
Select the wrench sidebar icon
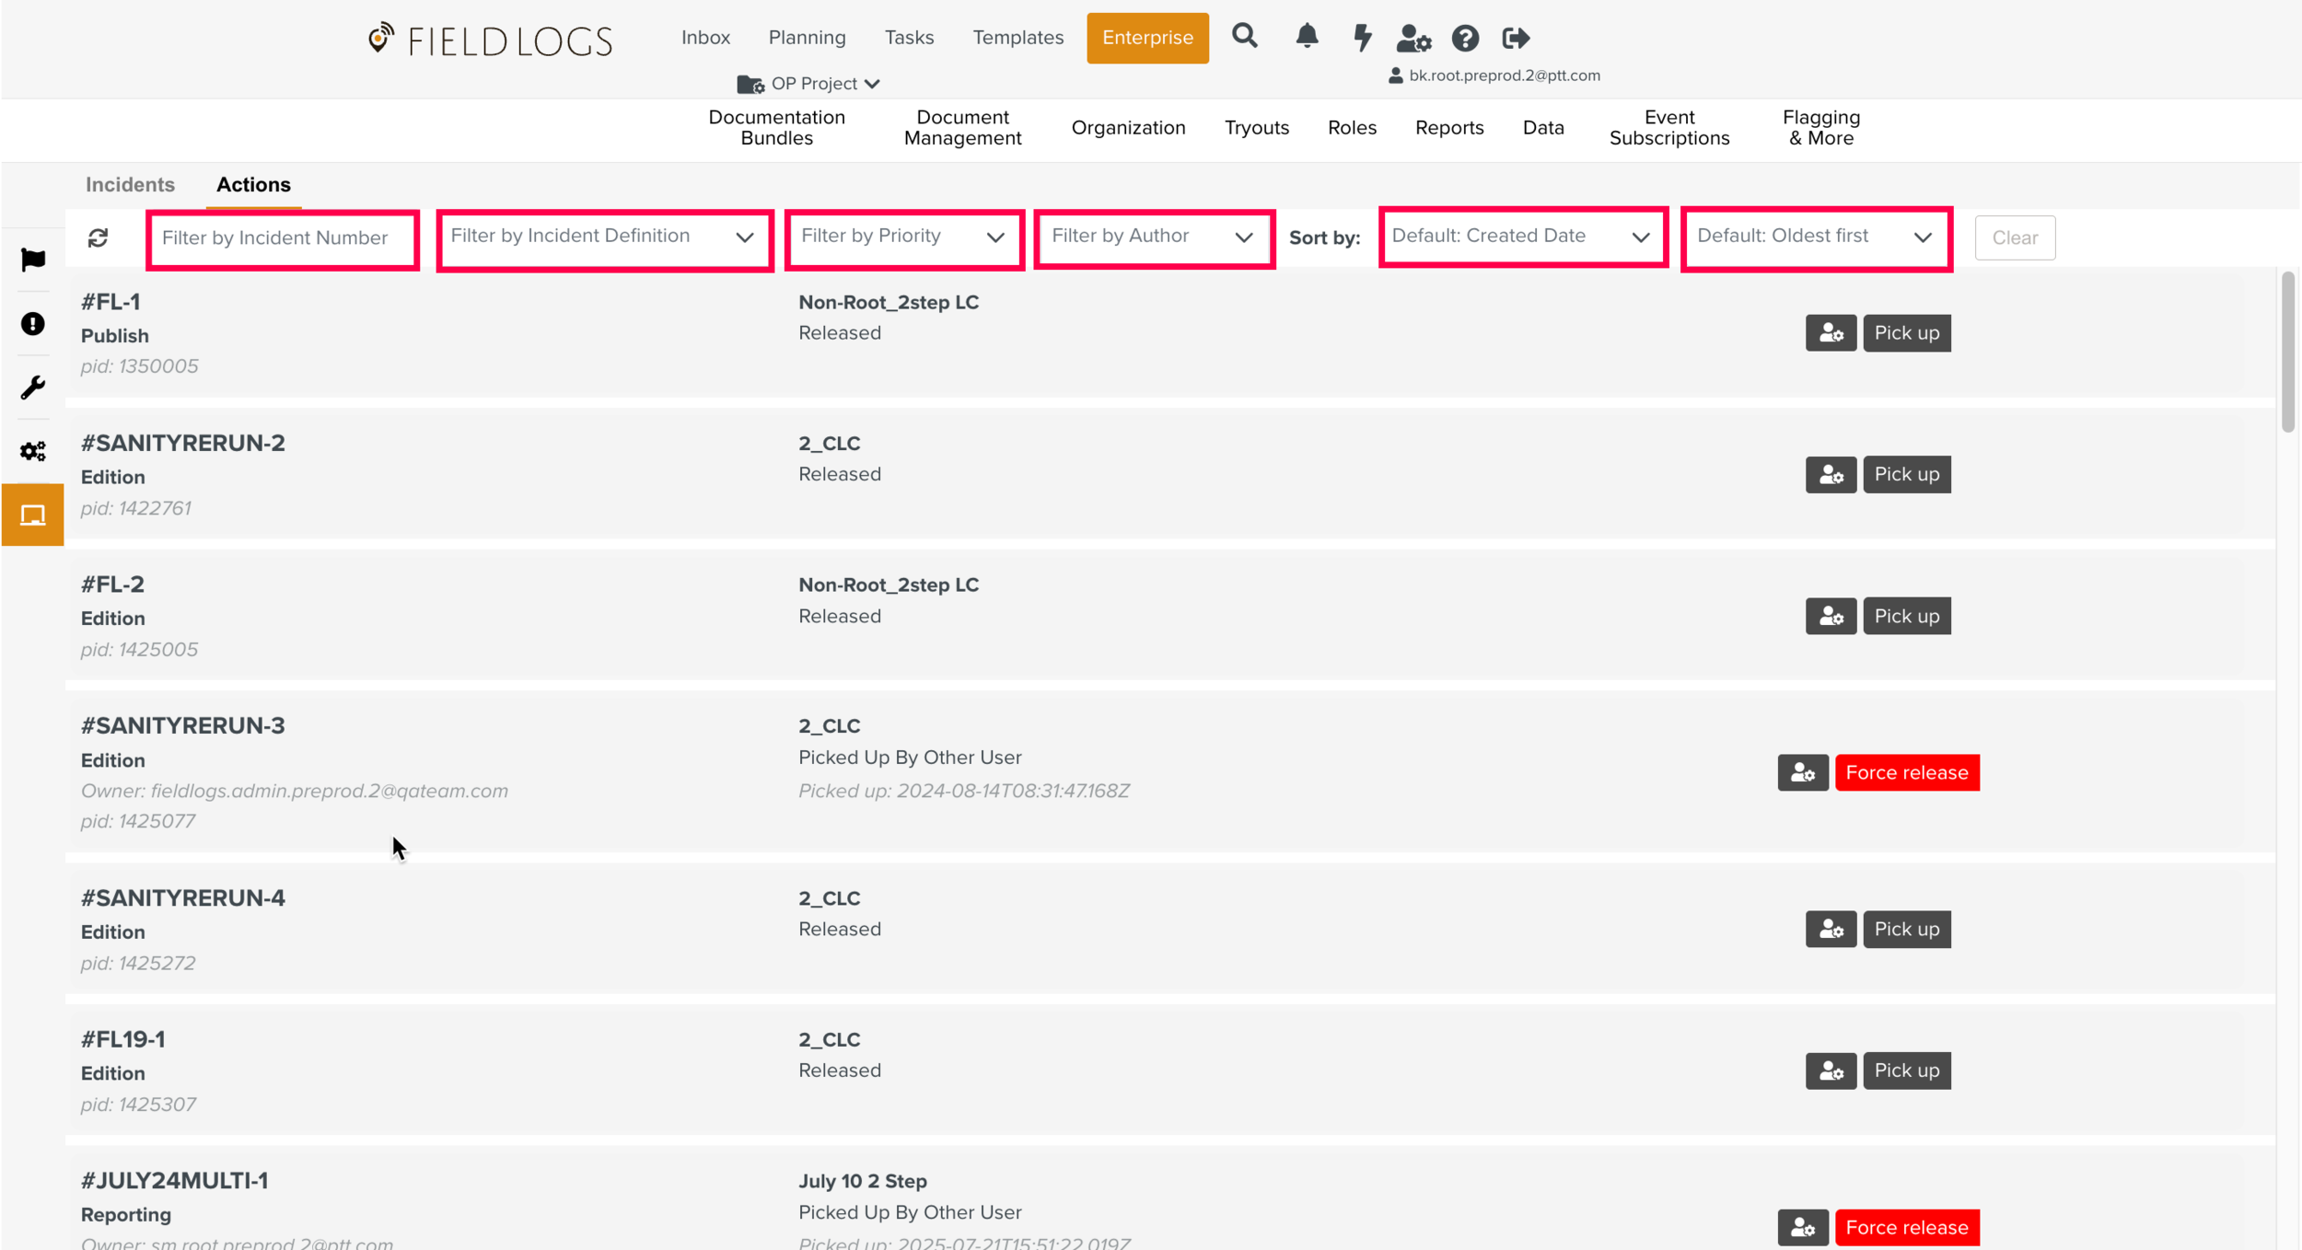click(x=32, y=388)
